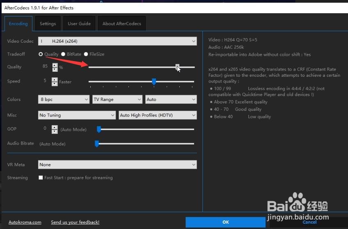Open the Auto colors dropdown
The image size is (348, 229).
click(171, 99)
